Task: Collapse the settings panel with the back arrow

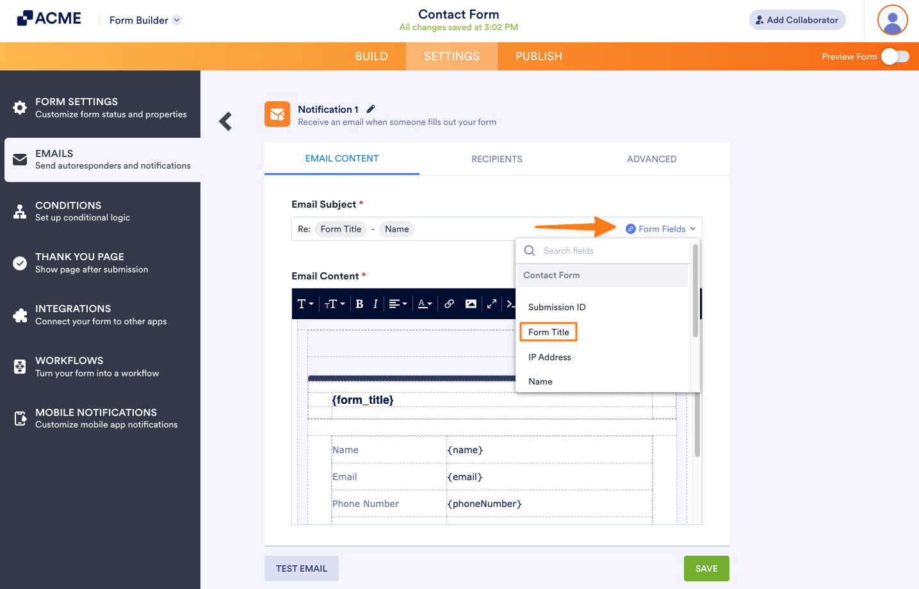Action: (225, 121)
